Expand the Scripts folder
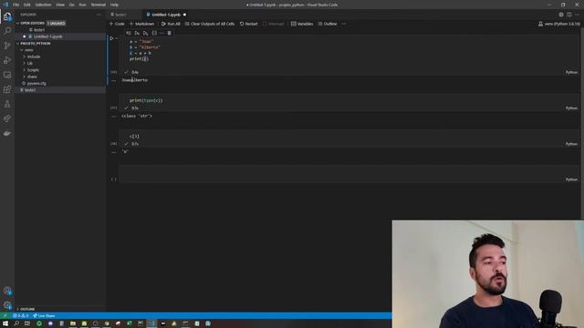Screen dimensions: 584x328 tap(33, 70)
